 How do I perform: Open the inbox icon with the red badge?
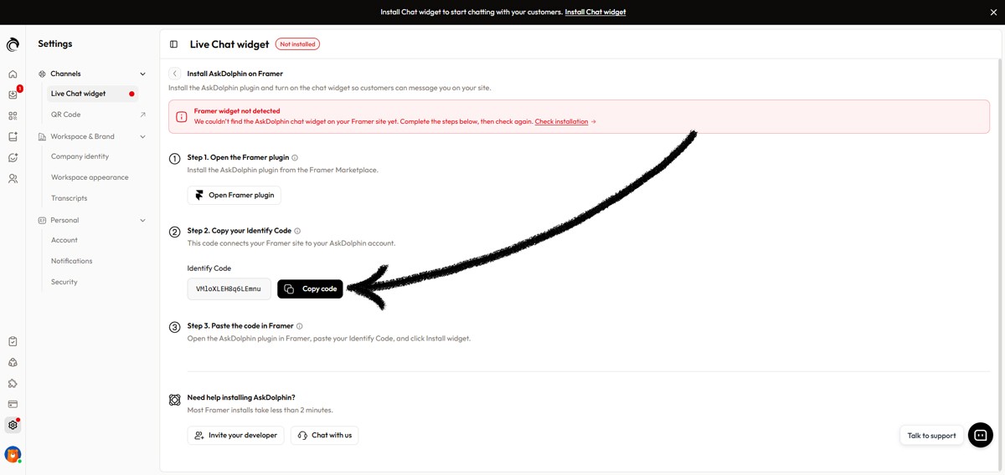[x=13, y=94]
